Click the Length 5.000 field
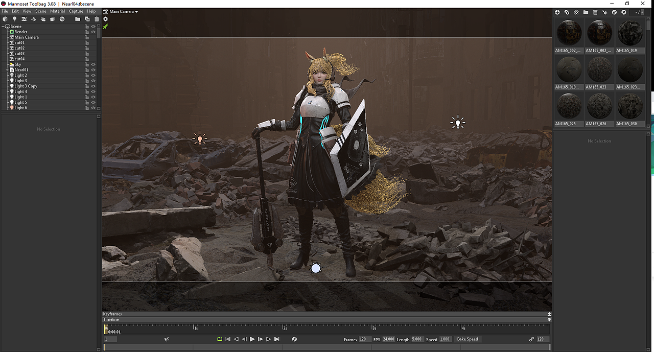This screenshot has width=654, height=352. (417, 339)
